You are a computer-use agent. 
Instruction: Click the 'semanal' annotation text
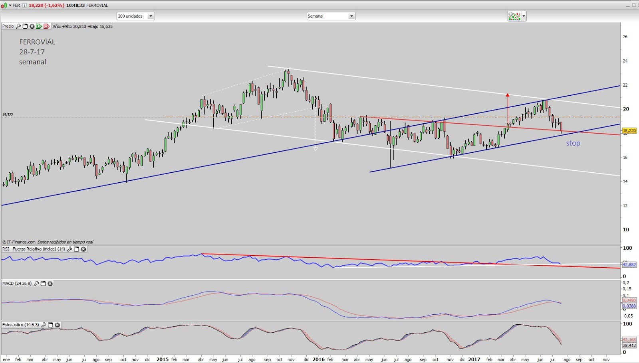[x=33, y=62]
